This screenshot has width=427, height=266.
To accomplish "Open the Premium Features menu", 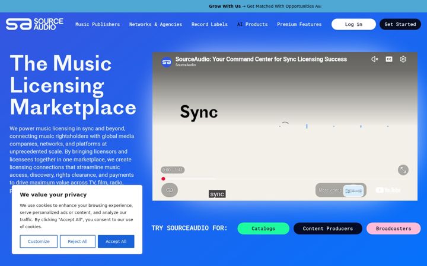I will (x=299, y=24).
